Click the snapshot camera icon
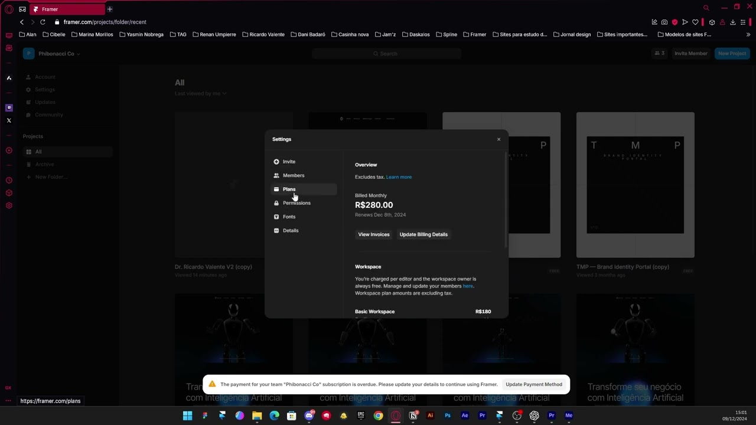 pos(664,22)
